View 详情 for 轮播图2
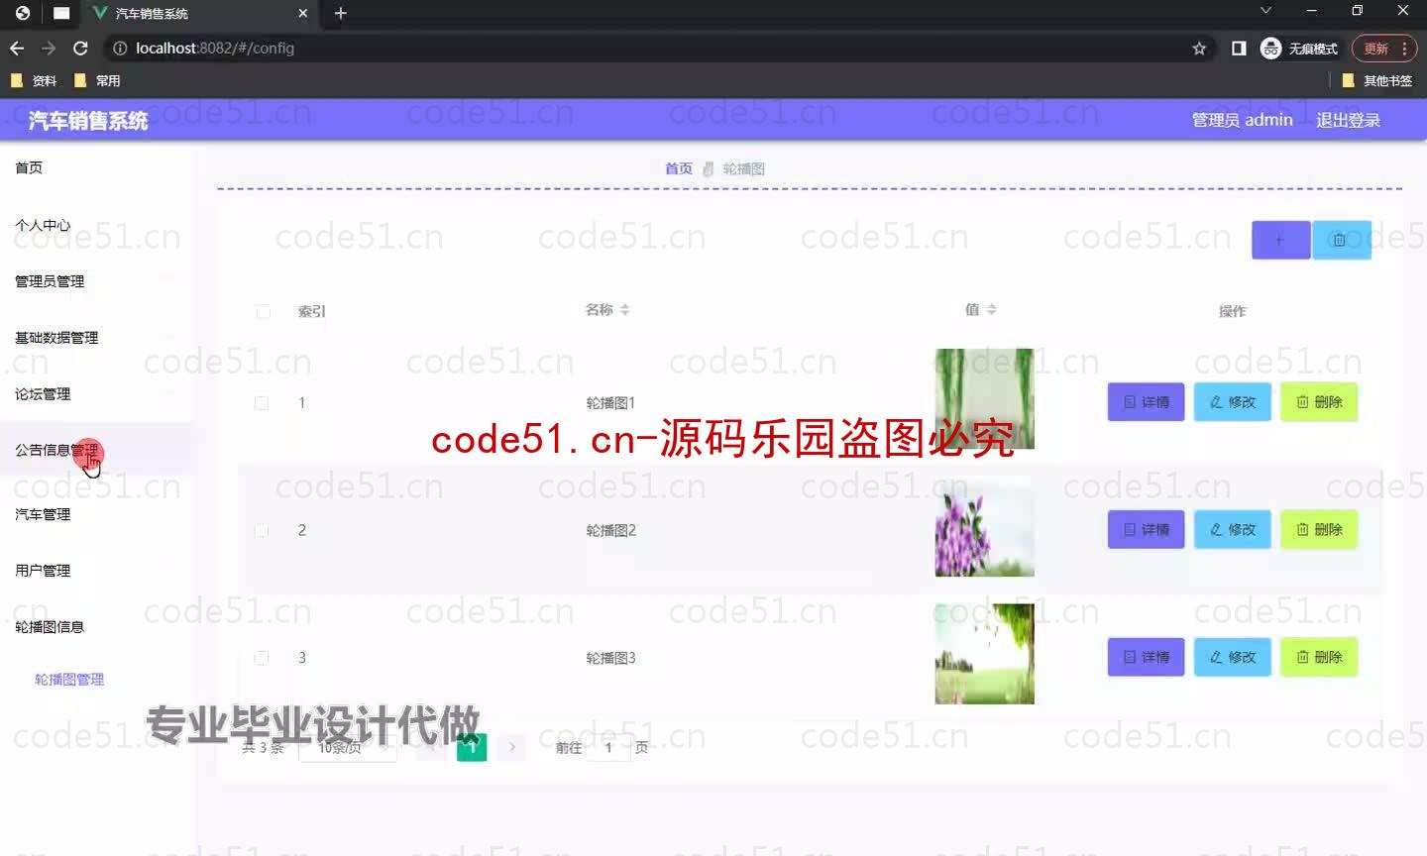 point(1146,529)
